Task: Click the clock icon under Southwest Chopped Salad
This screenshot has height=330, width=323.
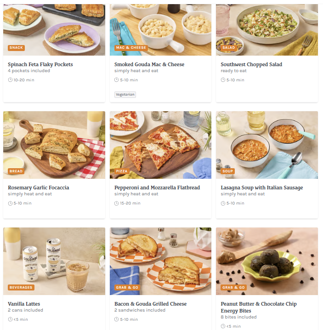Action: [223, 80]
